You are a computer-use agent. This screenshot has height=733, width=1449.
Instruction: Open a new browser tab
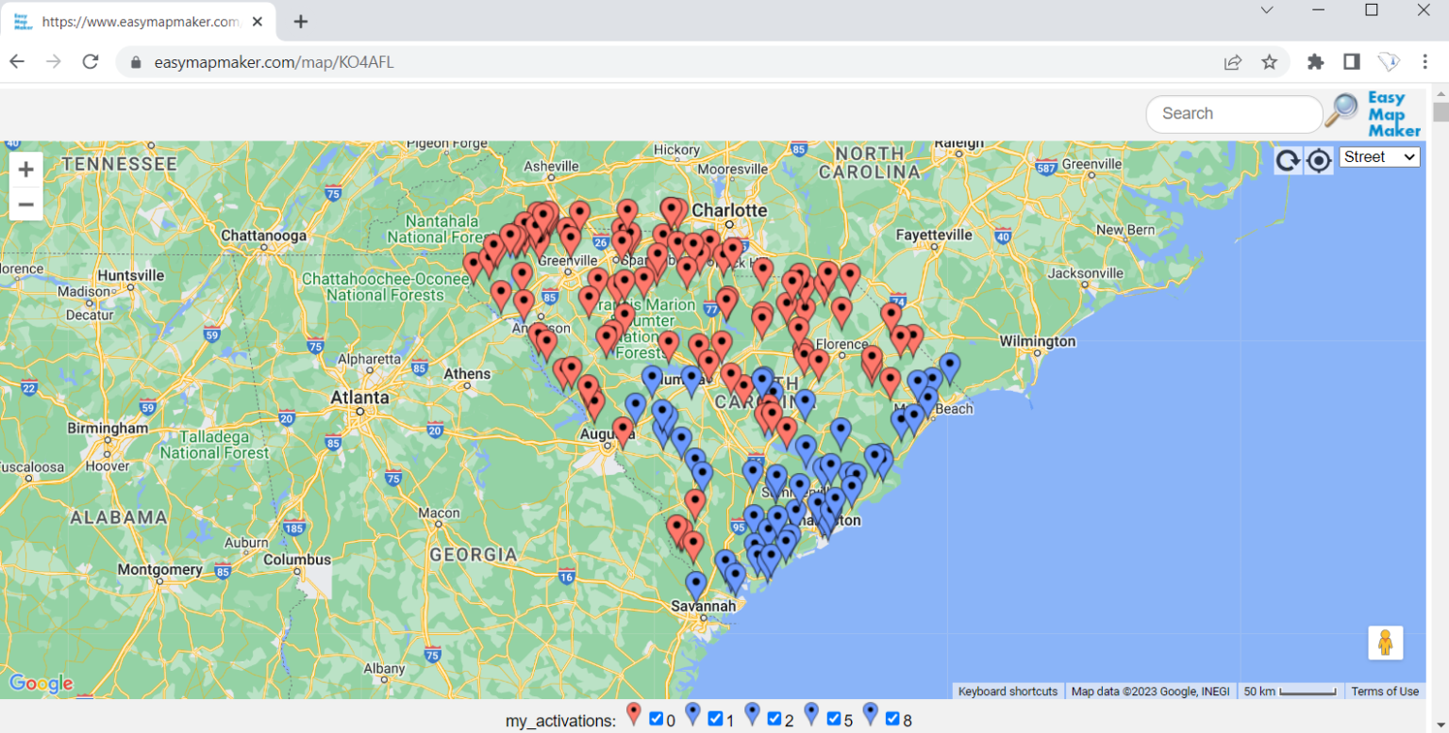tap(301, 22)
